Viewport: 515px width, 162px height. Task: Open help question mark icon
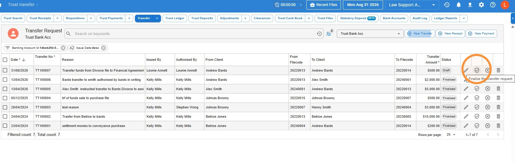[493, 5]
